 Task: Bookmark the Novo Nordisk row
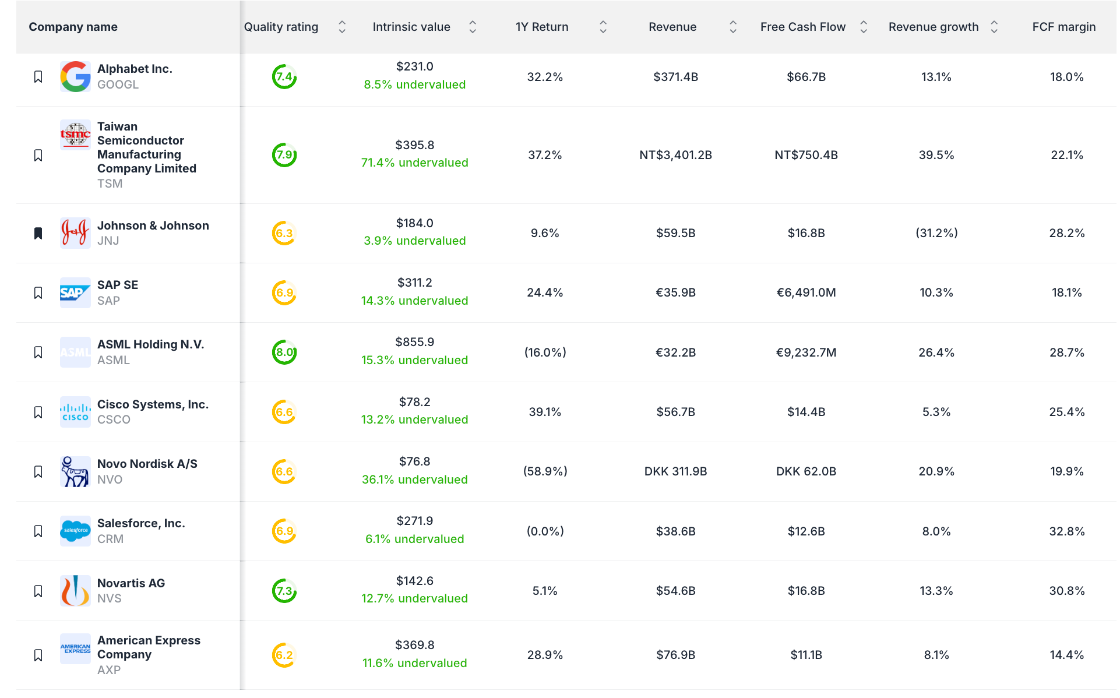pyautogui.click(x=38, y=471)
